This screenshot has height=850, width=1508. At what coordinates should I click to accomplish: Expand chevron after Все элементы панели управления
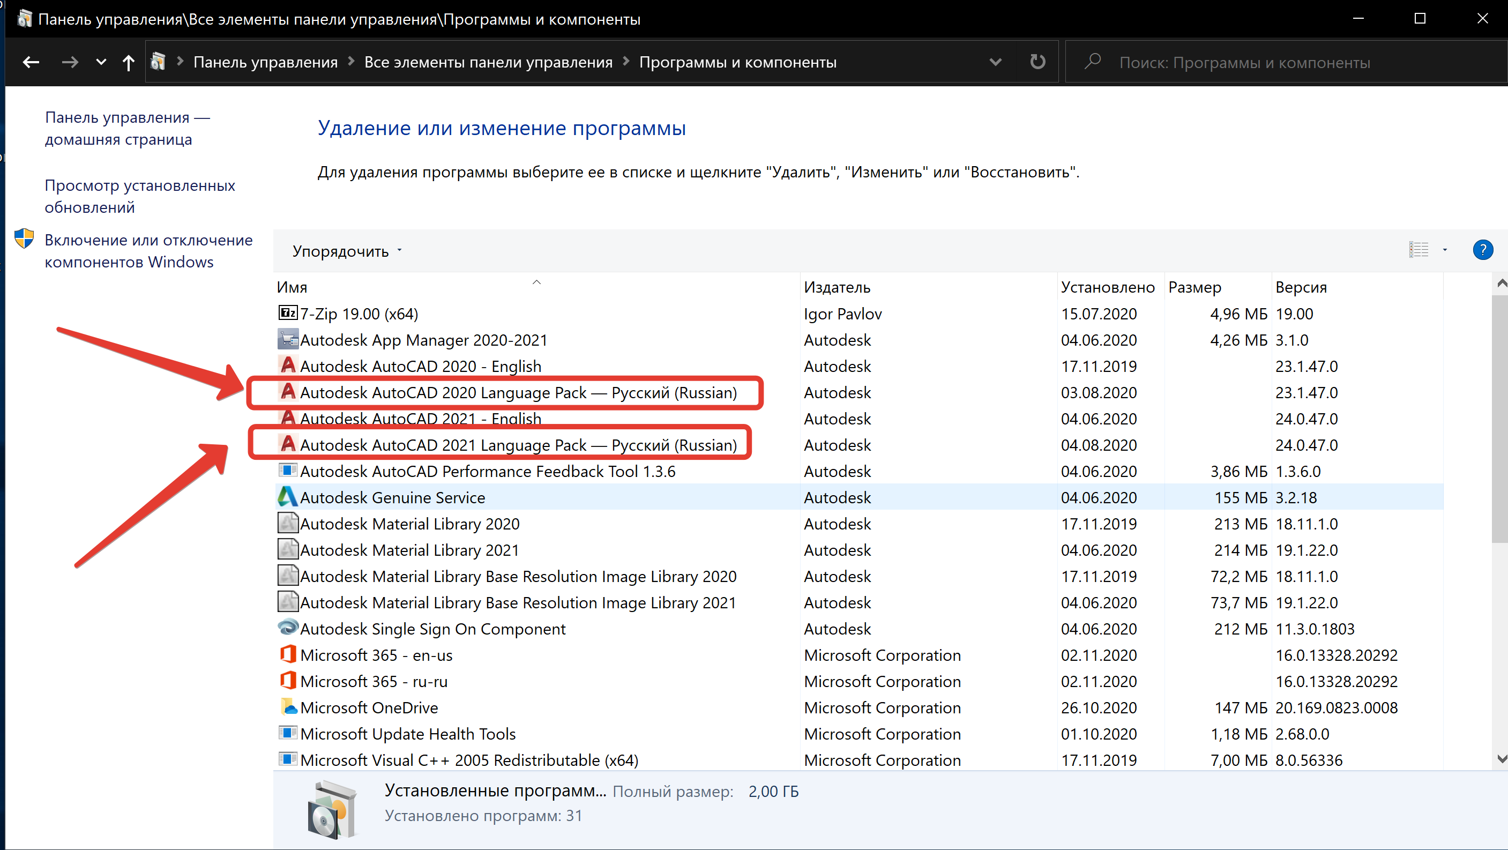tap(626, 61)
